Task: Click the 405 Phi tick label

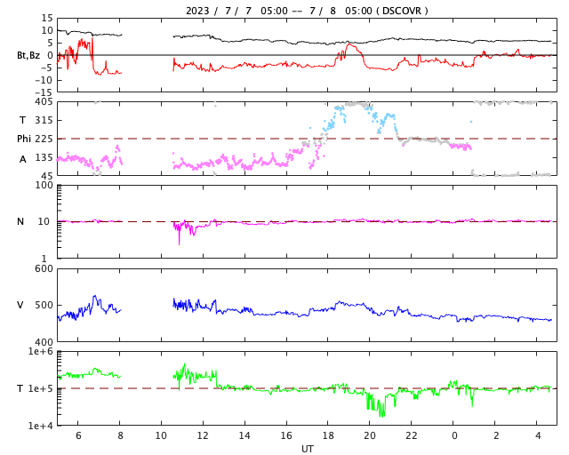Action: [44, 102]
